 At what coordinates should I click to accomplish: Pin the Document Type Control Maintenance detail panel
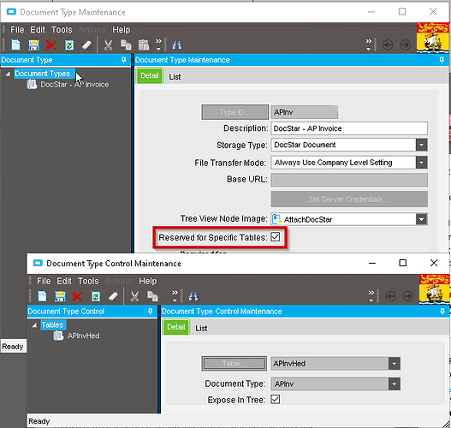442,312
